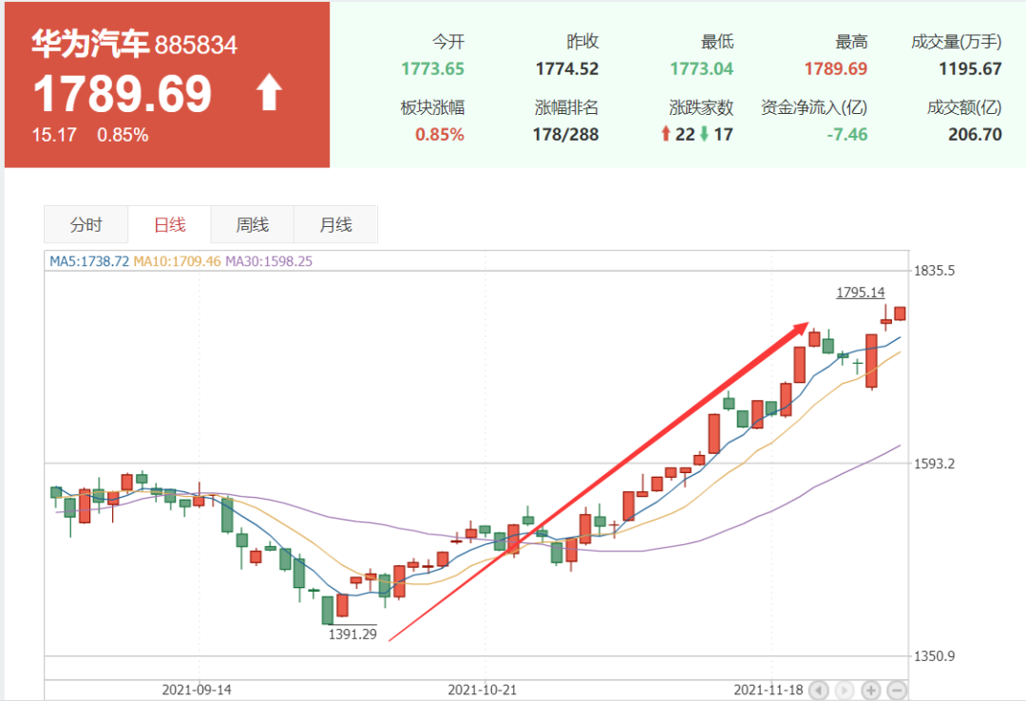Select the 今开 value 1773.65
Image resolution: width=1026 pixels, height=701 pixels.
click(432, 68)
